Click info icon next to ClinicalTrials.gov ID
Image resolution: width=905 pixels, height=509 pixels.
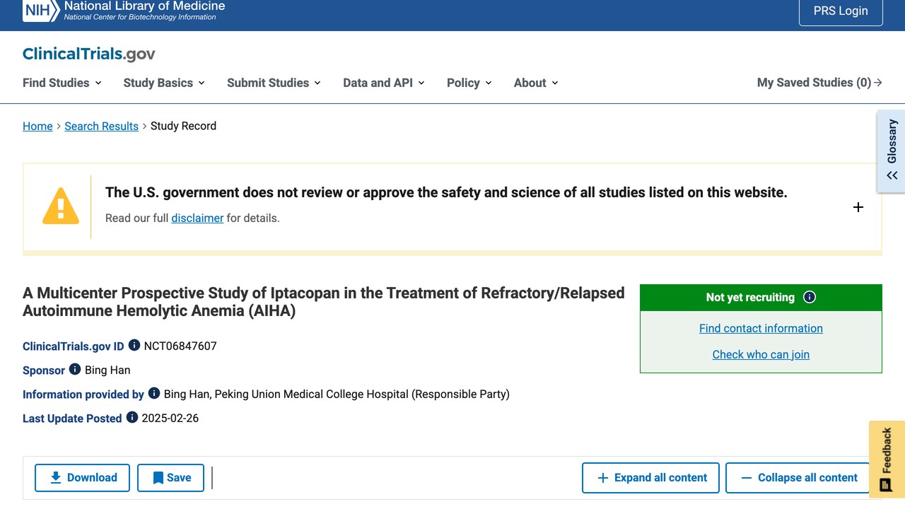click(134, 346)
